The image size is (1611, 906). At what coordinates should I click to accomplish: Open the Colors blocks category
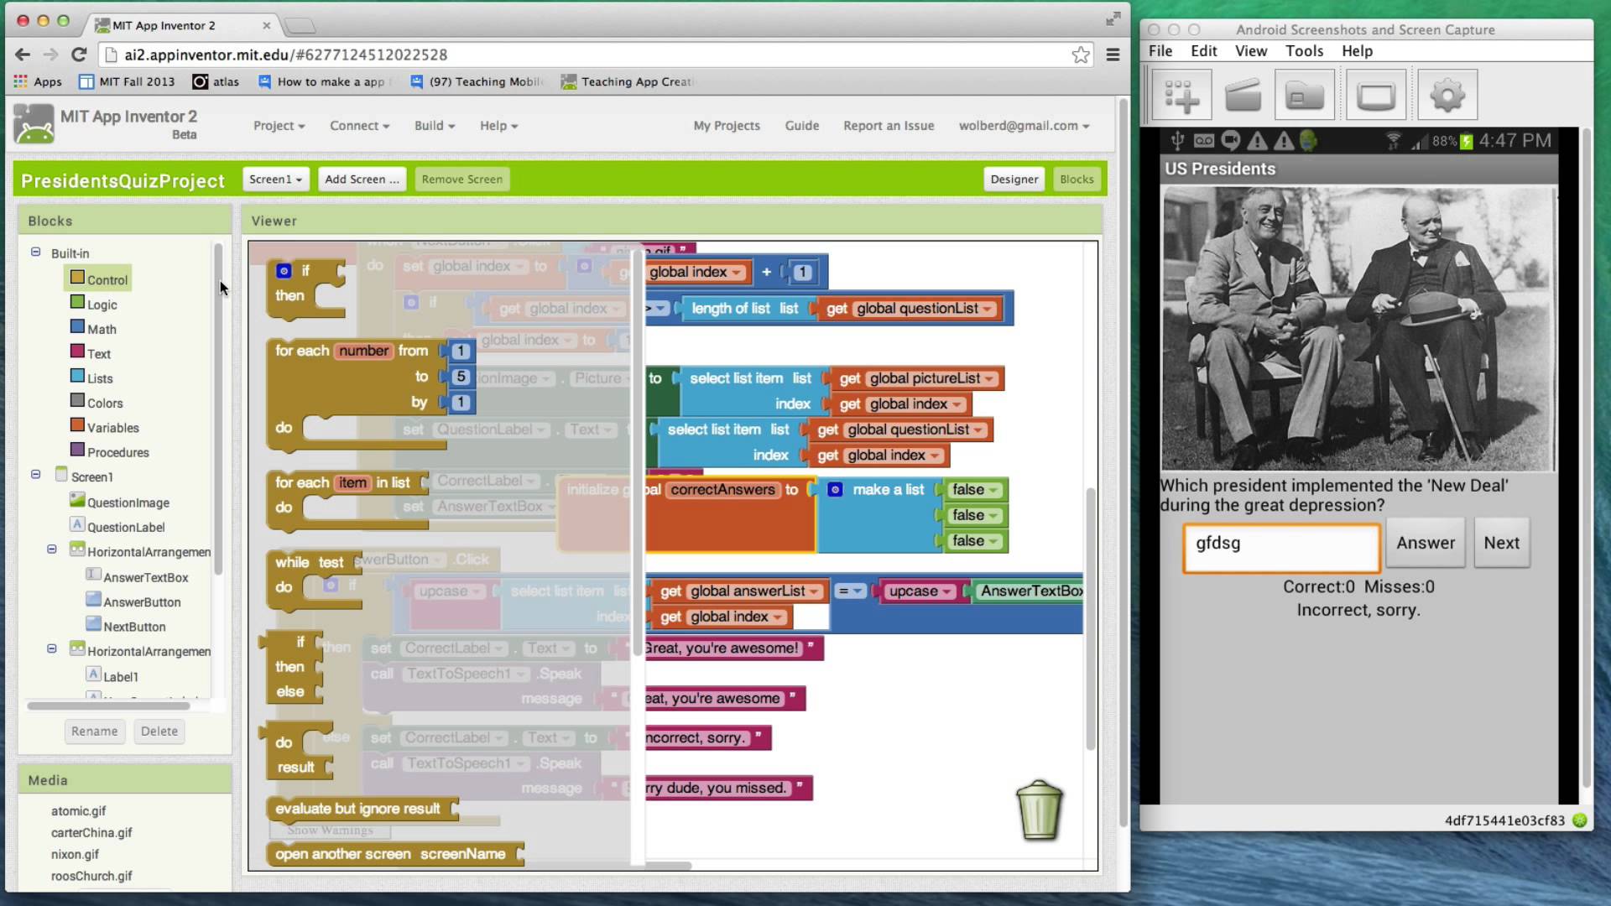pos(96,403)
